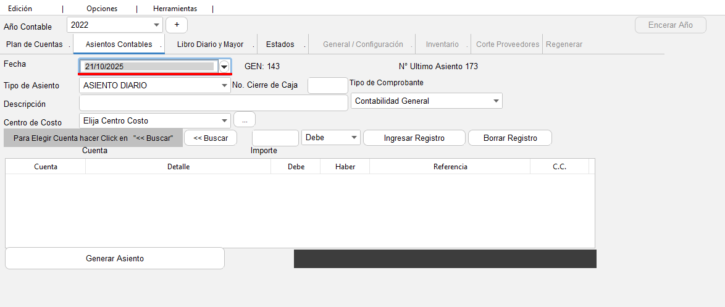Viewport: 725px width, 307px height.
Task: Click the Borrar Registro button
Action: pos(509,138)
